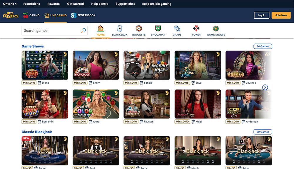
Task: Click dealer icon next to Journee
Action: pos(243,83)
